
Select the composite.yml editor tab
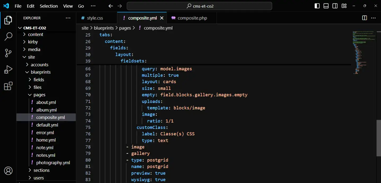click(142, 18)
